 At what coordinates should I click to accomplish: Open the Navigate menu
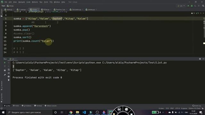coord(21,2)
